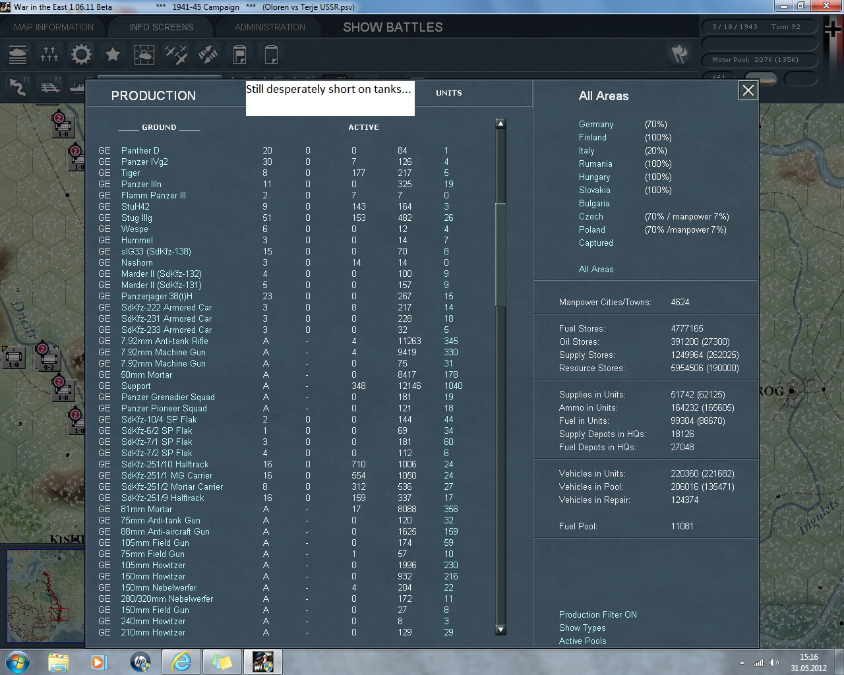Switch to Map Information tab
844x675 pixels.
54,27
